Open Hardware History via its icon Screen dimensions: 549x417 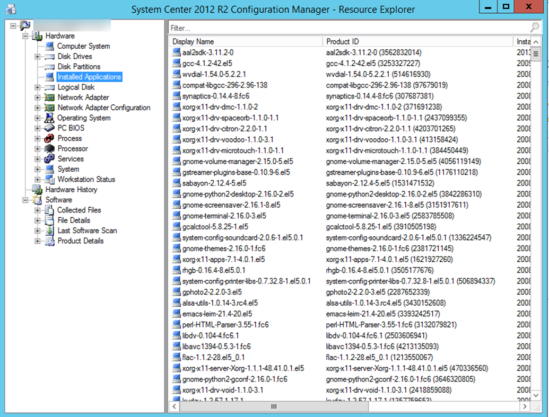37,189
